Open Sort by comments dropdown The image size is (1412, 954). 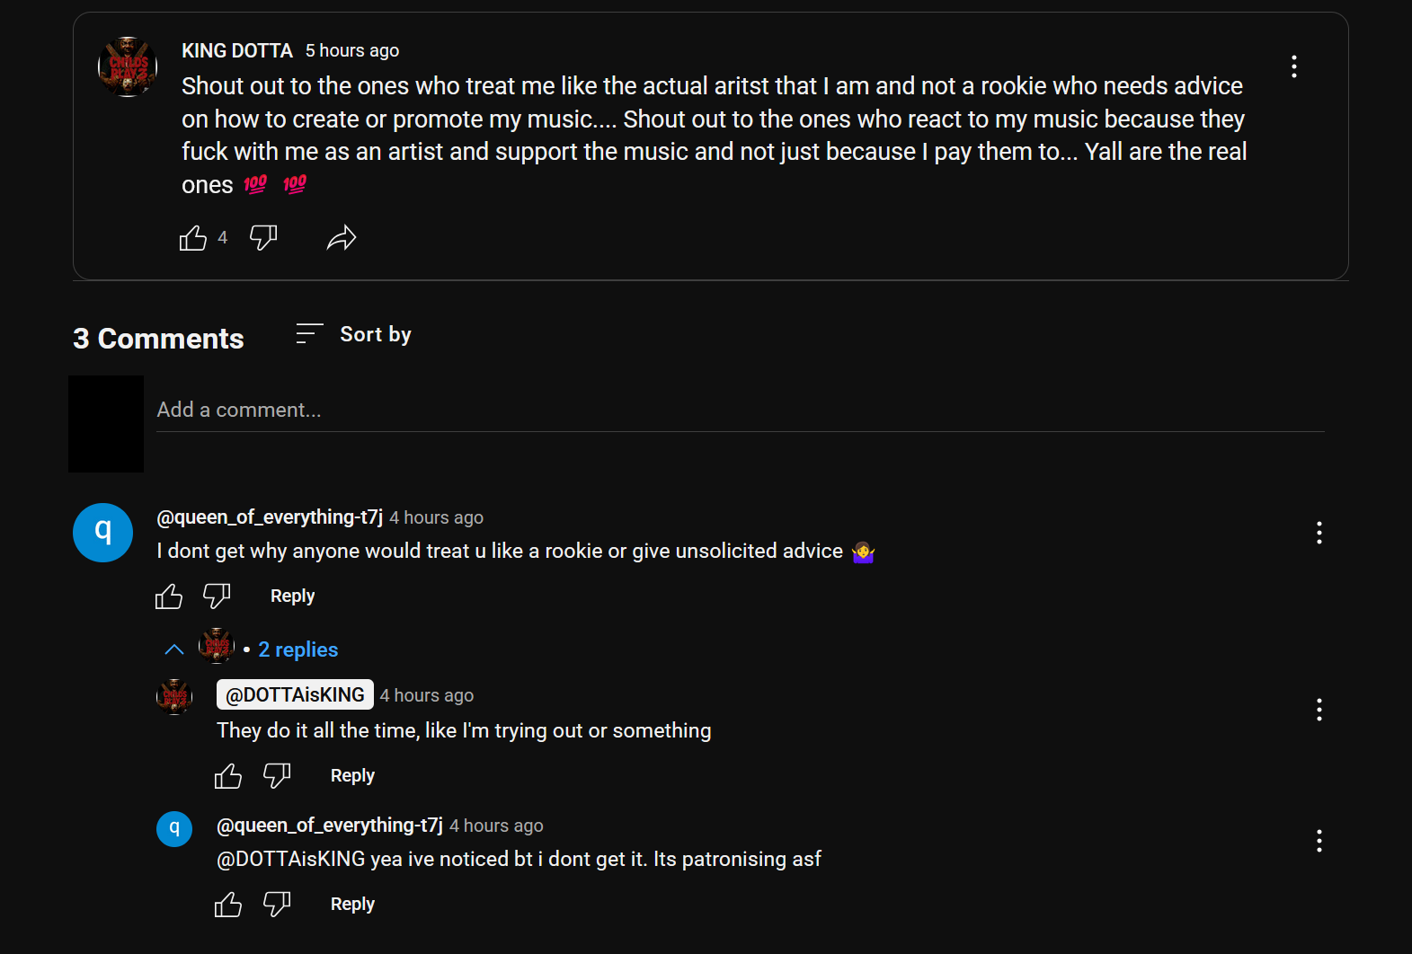[354, 334]
